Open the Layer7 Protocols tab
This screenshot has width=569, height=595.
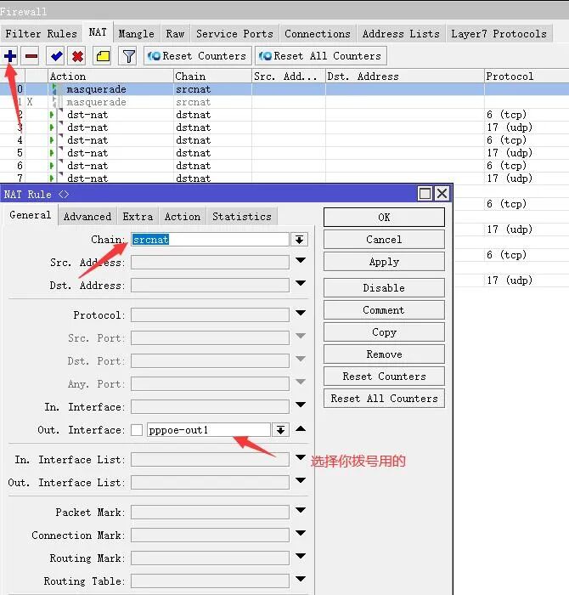pyautogui.click(x=499, y=34)
